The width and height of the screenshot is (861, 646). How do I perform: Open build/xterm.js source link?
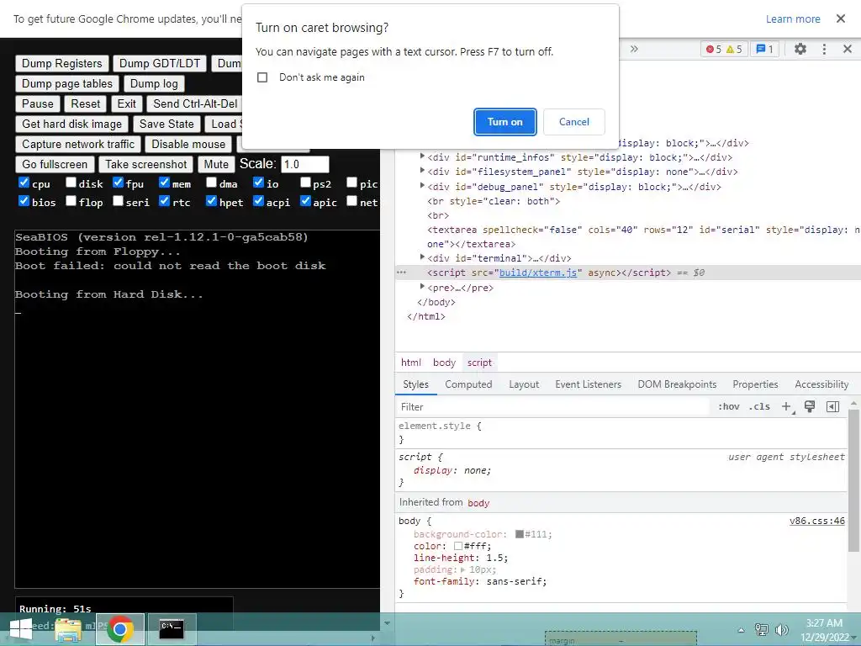[x=537, y=273]
